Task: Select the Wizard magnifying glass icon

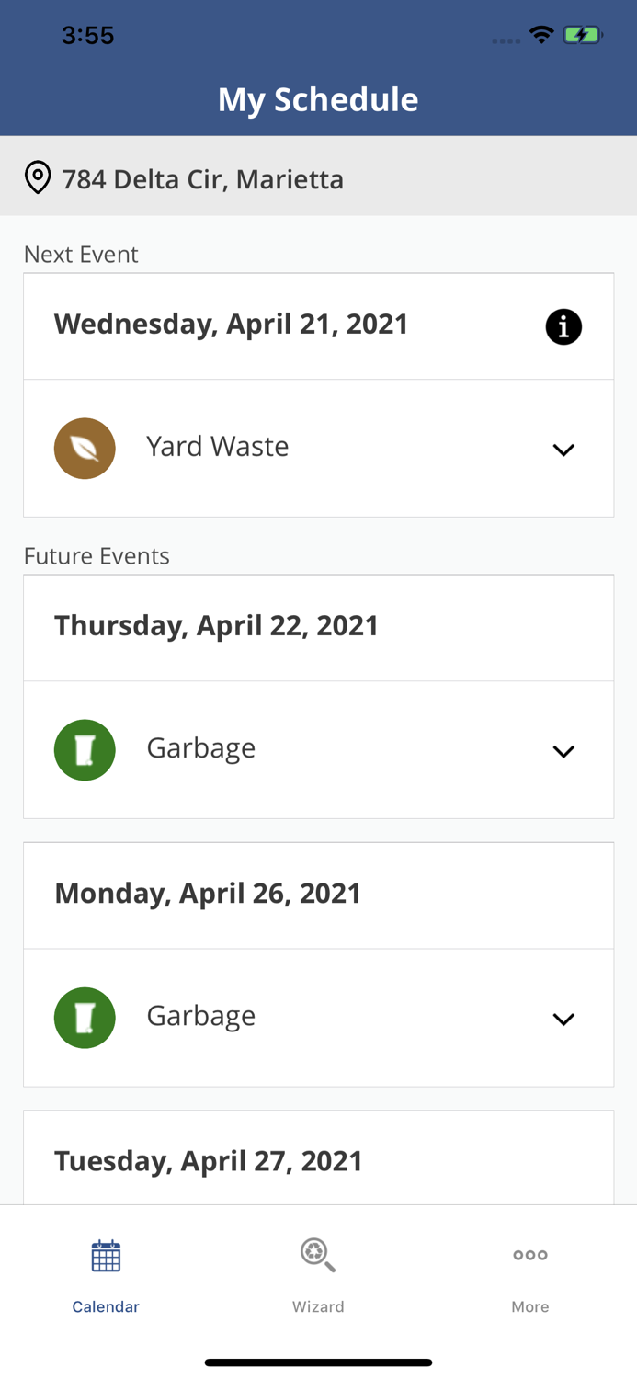Action: coord(318,1255)
